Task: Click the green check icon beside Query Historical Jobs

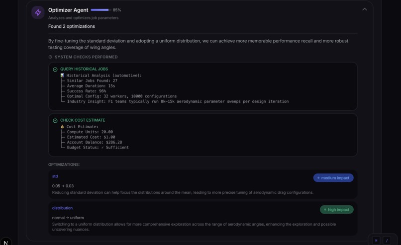Action: 55,70
